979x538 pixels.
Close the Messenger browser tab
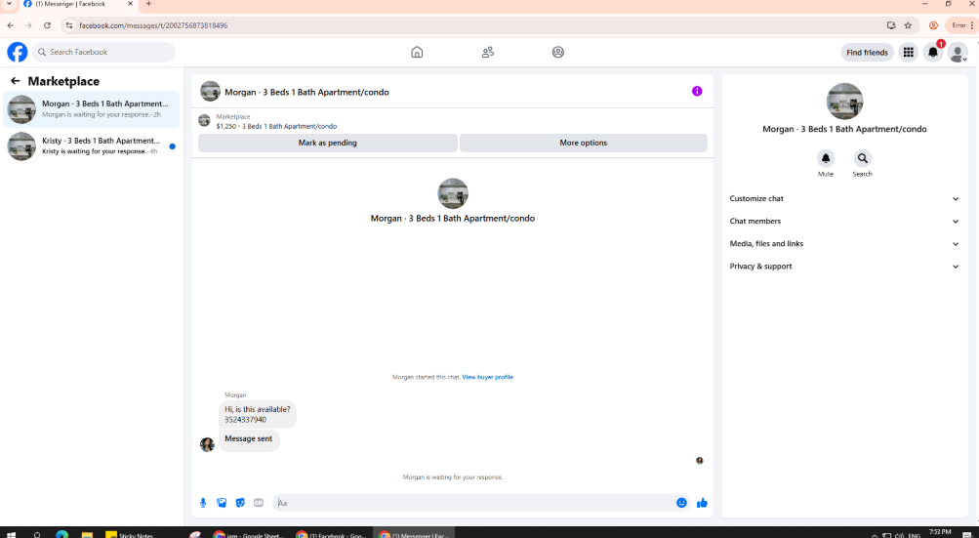(x=130, y=4)
